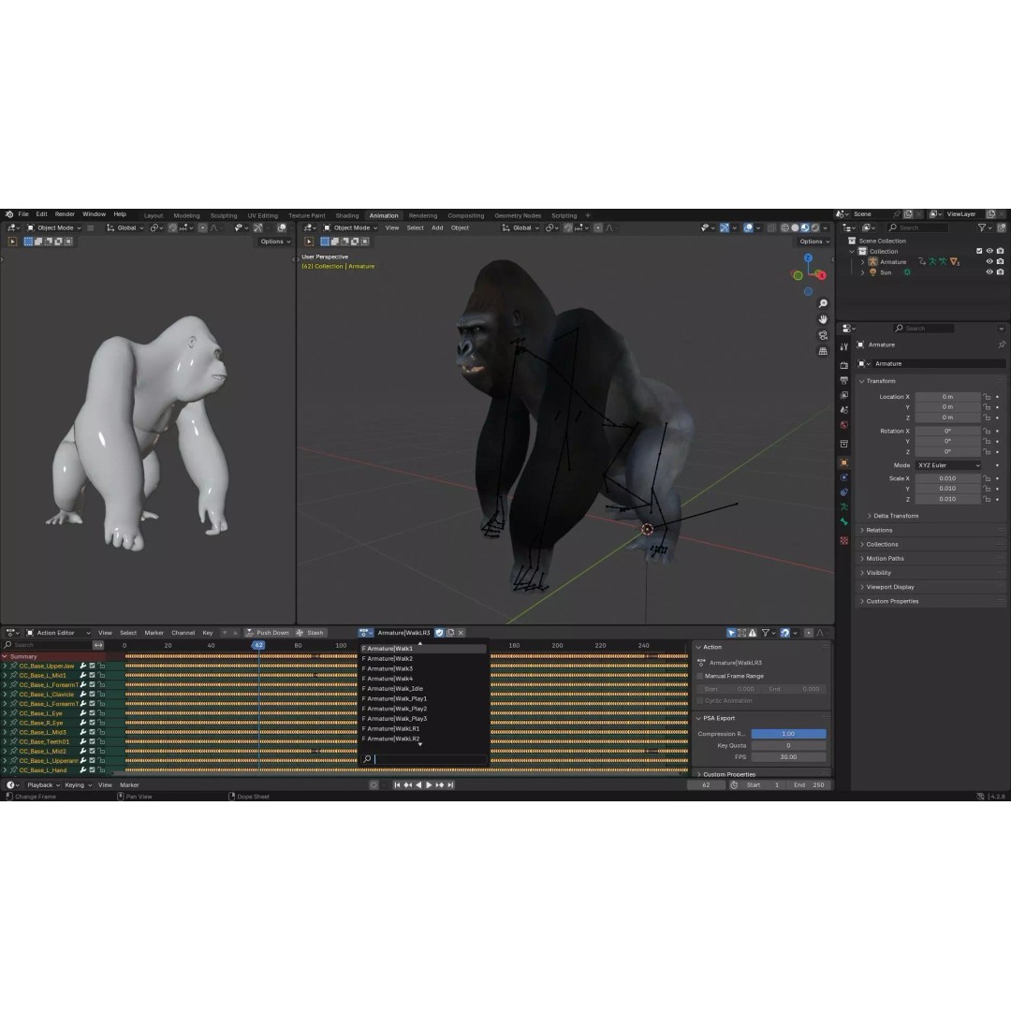The image size is (1011, 1011).
Task: Switch orthographic/perspective grid icon in viewport
Action: 823,351
